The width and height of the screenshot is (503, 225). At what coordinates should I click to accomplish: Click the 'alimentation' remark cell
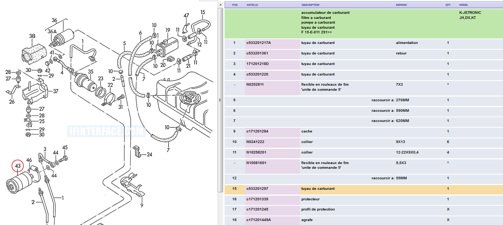coord(407,43)
